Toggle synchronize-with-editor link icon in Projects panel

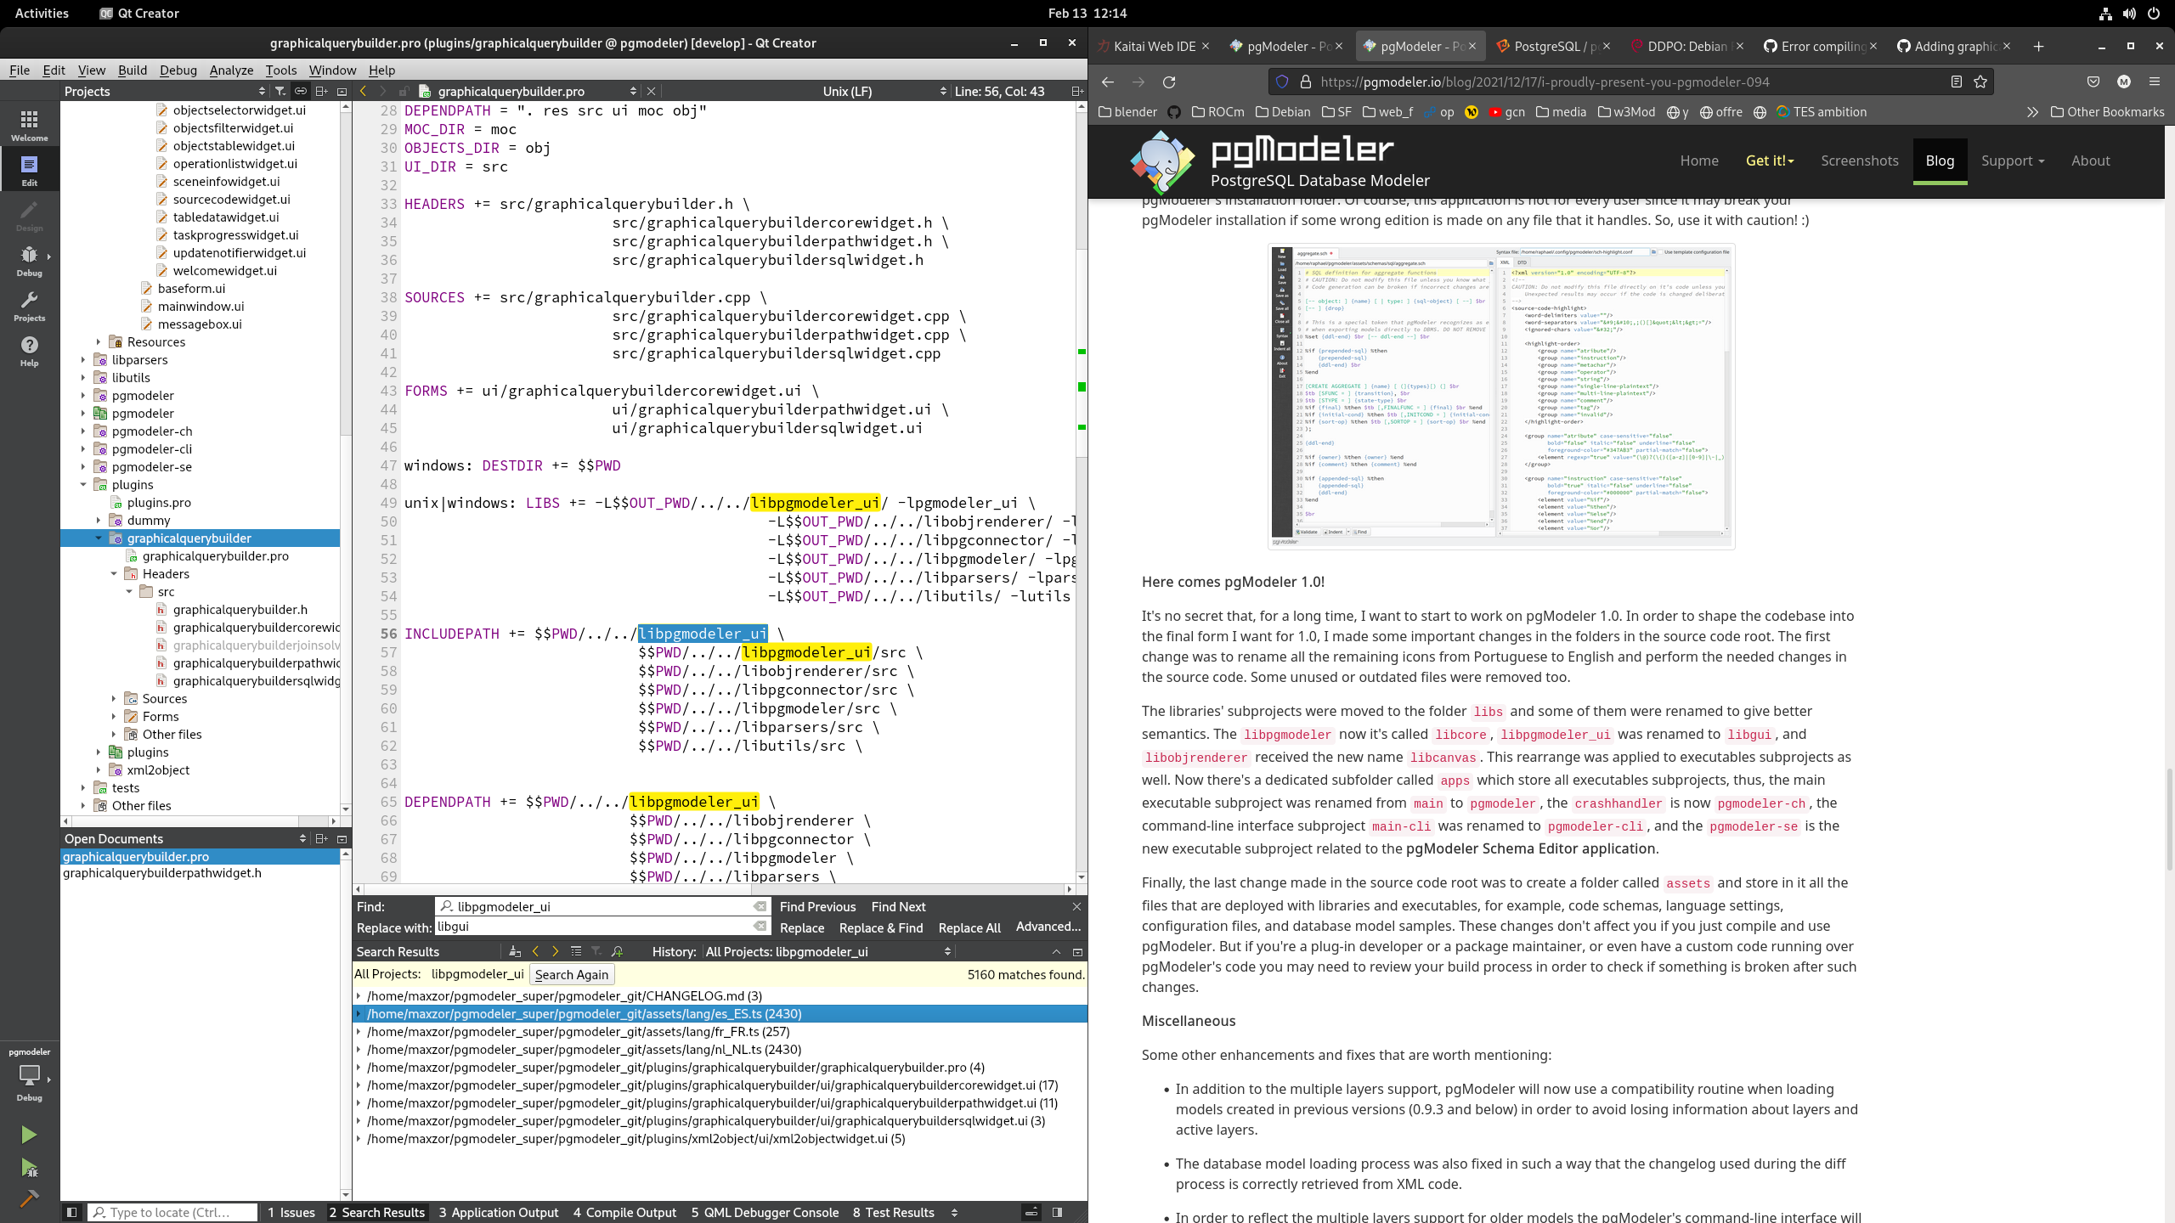[300, 90]
